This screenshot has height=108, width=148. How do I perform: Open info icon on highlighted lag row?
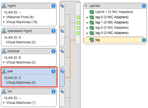tap(144, 40)
